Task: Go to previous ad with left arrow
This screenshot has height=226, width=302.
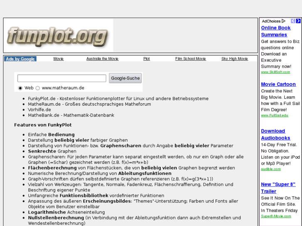Action: click(293, 21)
